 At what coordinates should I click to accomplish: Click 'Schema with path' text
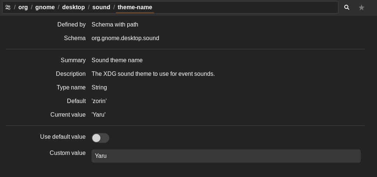pos(115,25)
